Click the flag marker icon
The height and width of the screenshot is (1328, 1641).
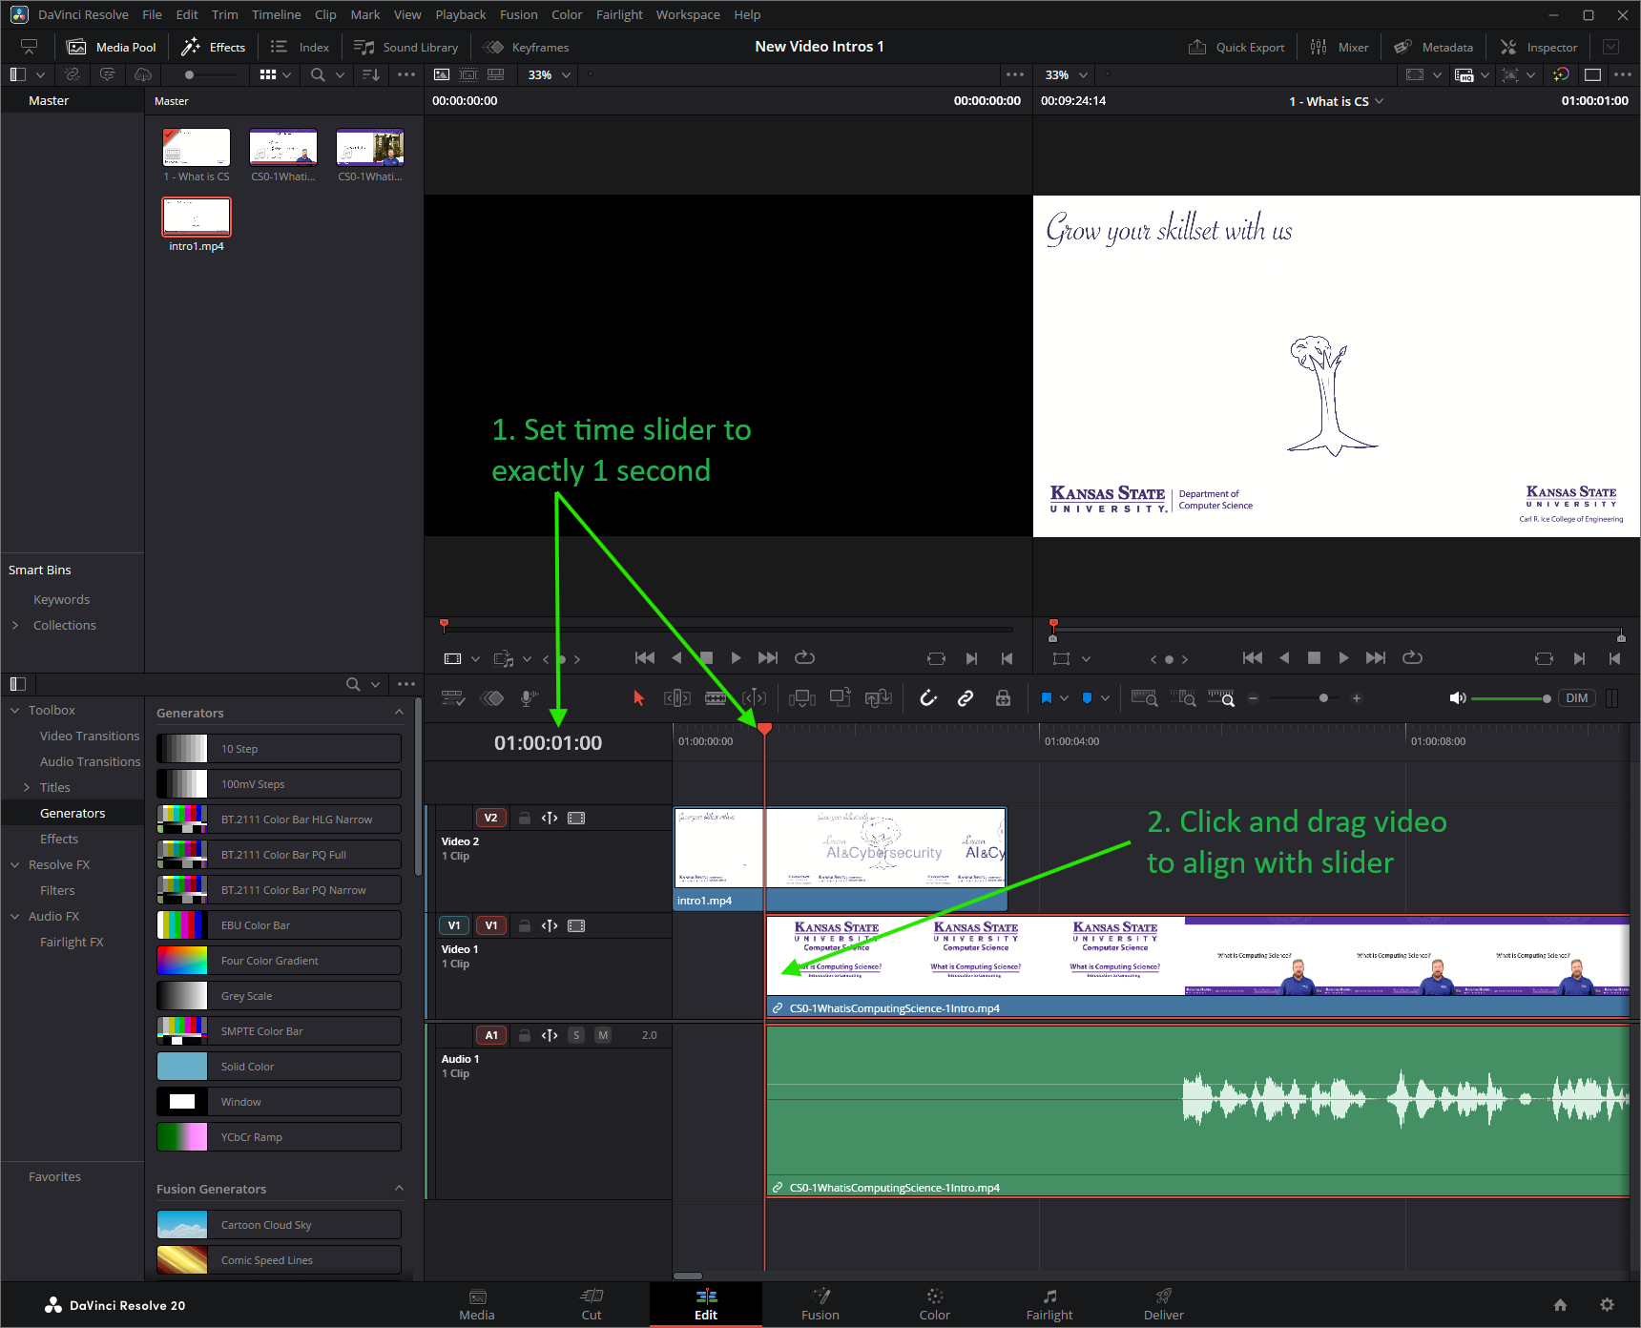pos(1047,698)
